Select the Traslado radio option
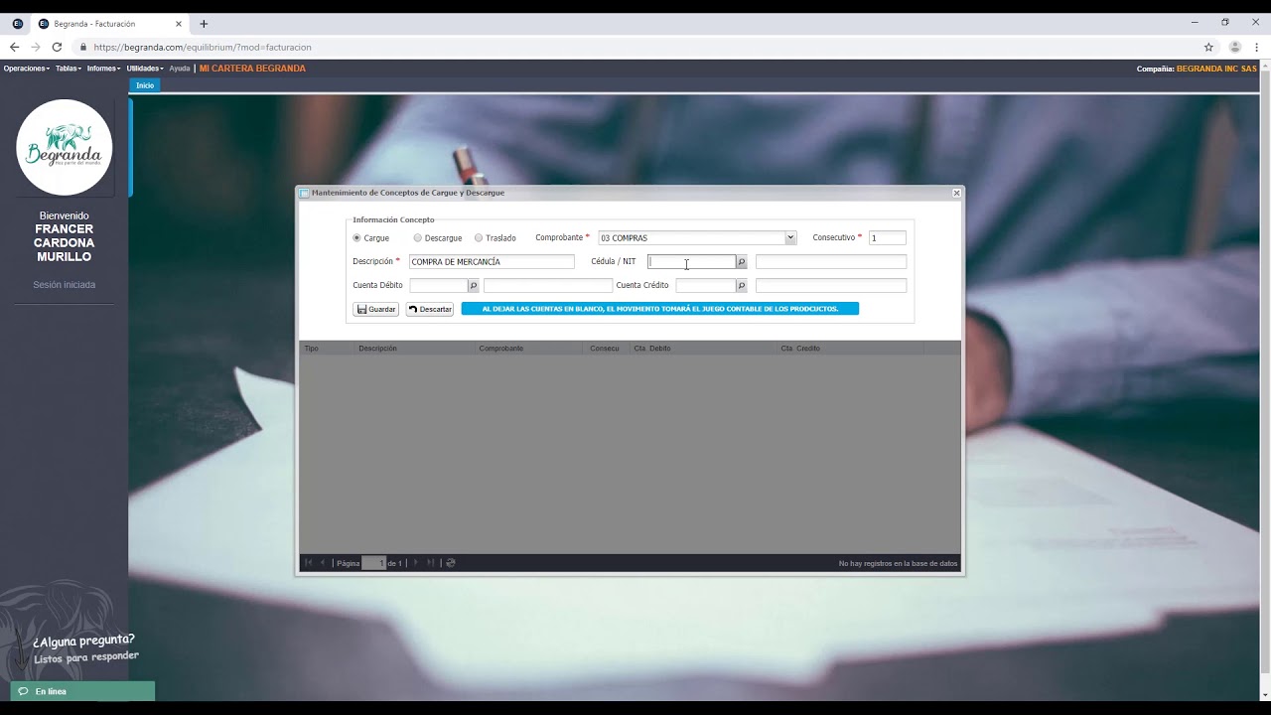This screenshot has height=715, width=1271. coord(479,238)
